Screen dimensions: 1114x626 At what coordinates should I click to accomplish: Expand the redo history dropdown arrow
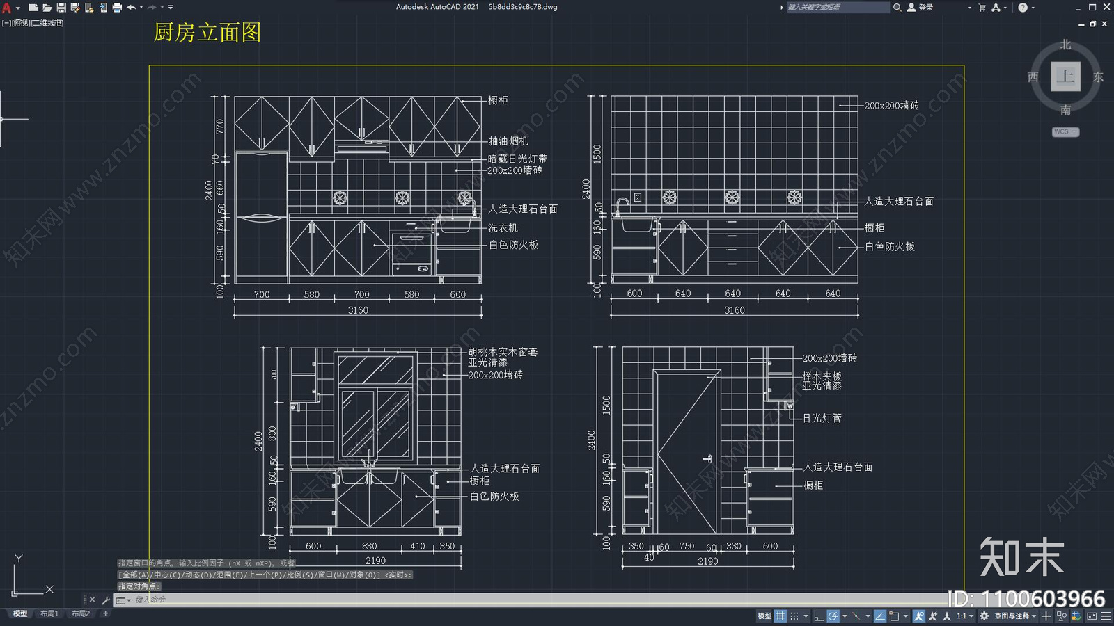coord(162,8)
